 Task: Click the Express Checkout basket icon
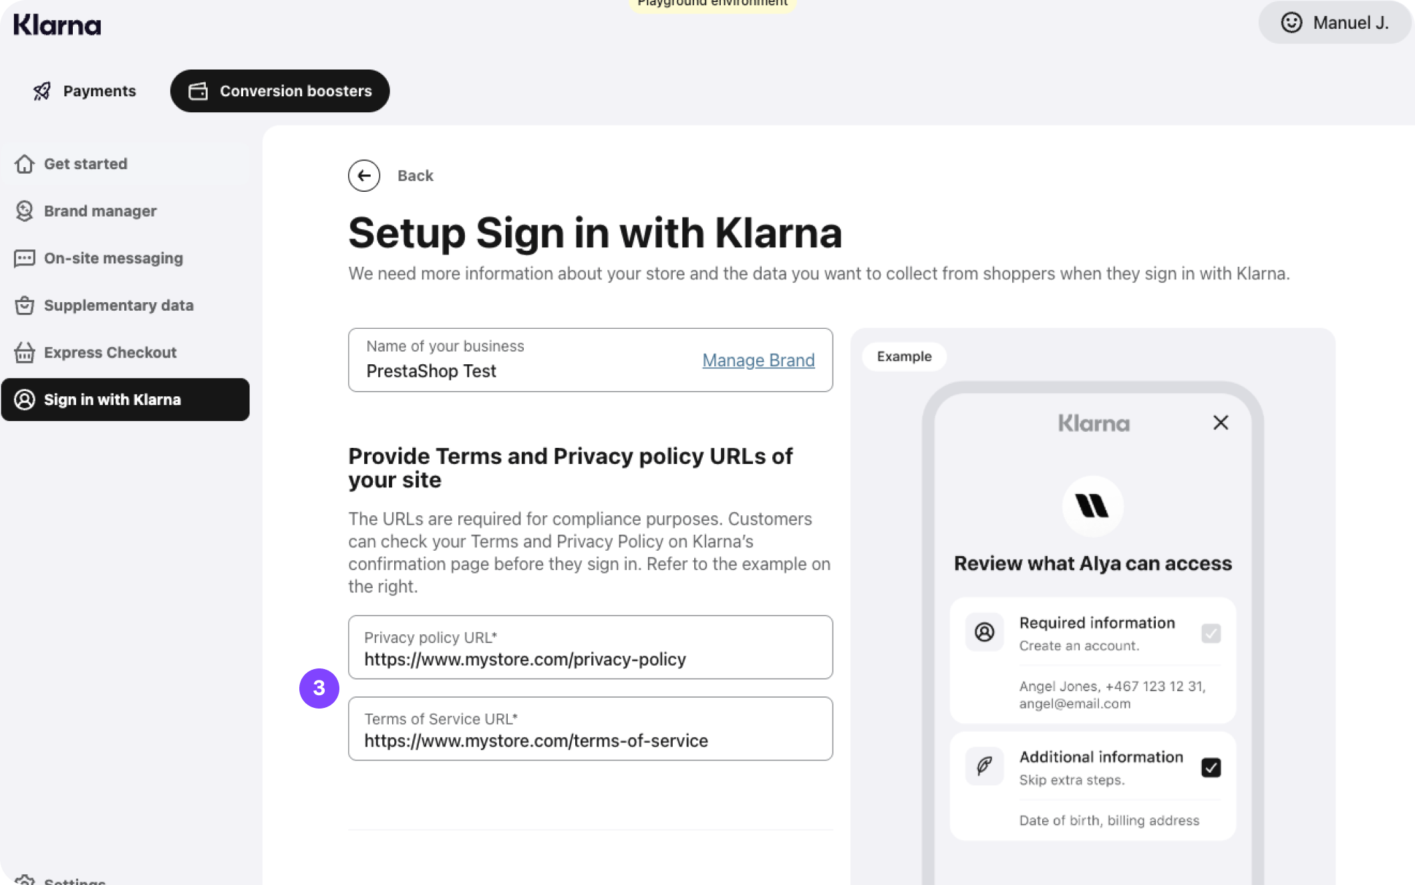click(x=25, y=353)
